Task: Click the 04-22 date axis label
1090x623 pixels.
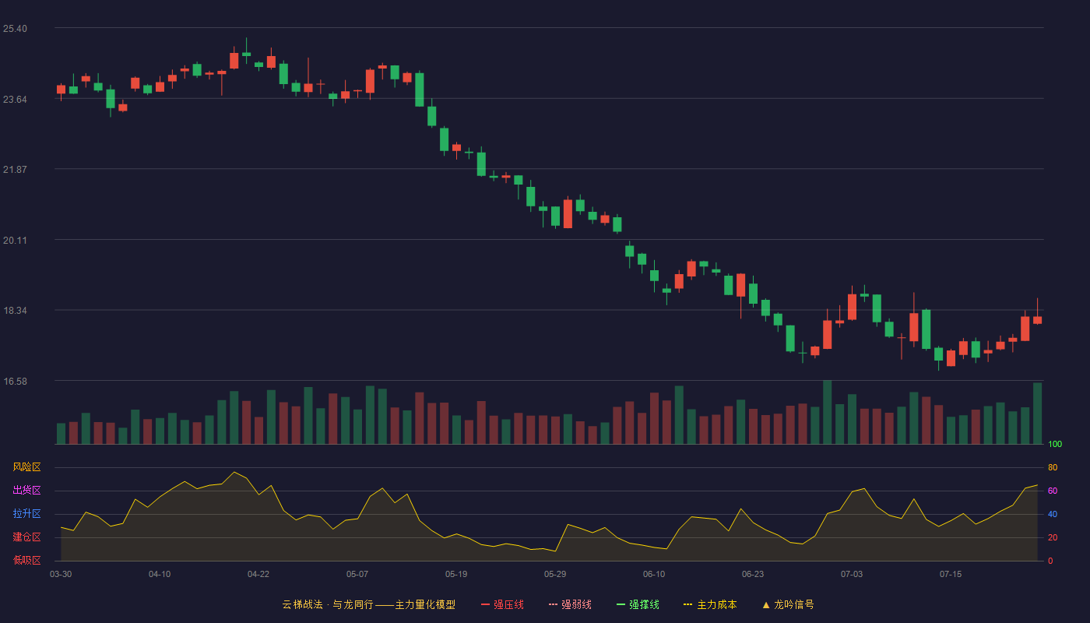Action: pos(258,574)
